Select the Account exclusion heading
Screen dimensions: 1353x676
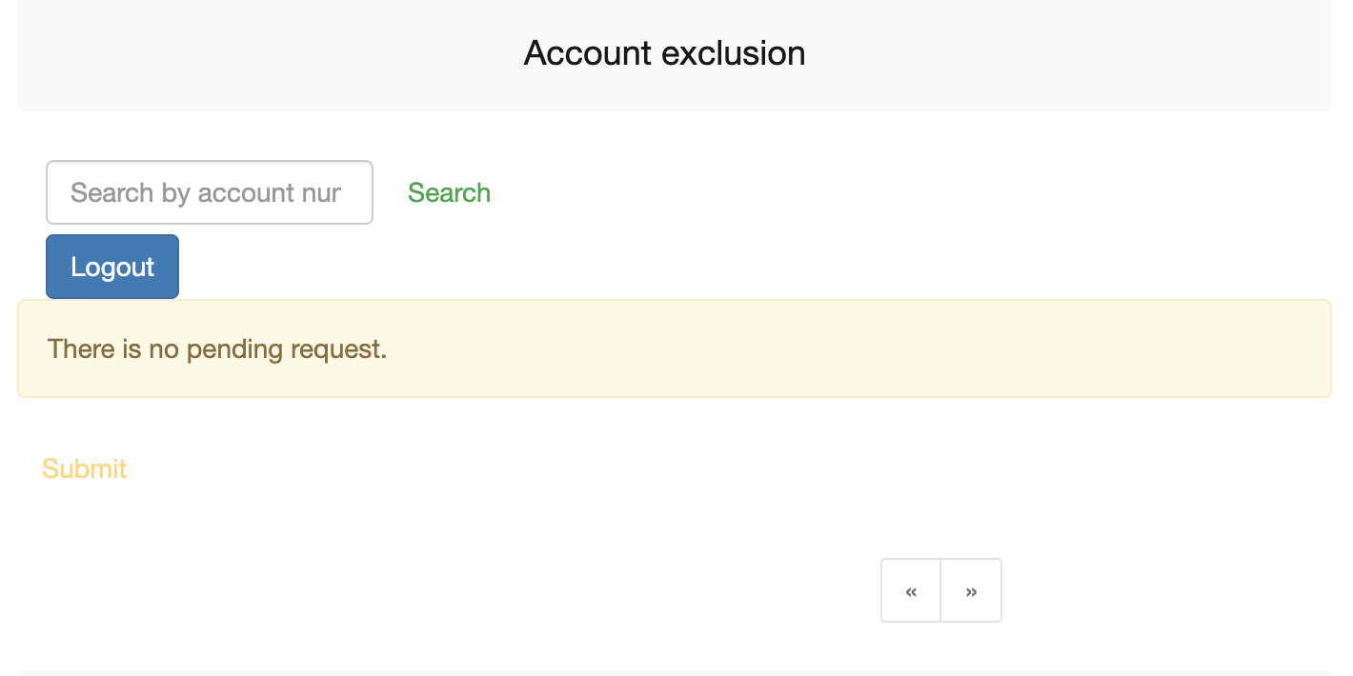pos(664,52)
